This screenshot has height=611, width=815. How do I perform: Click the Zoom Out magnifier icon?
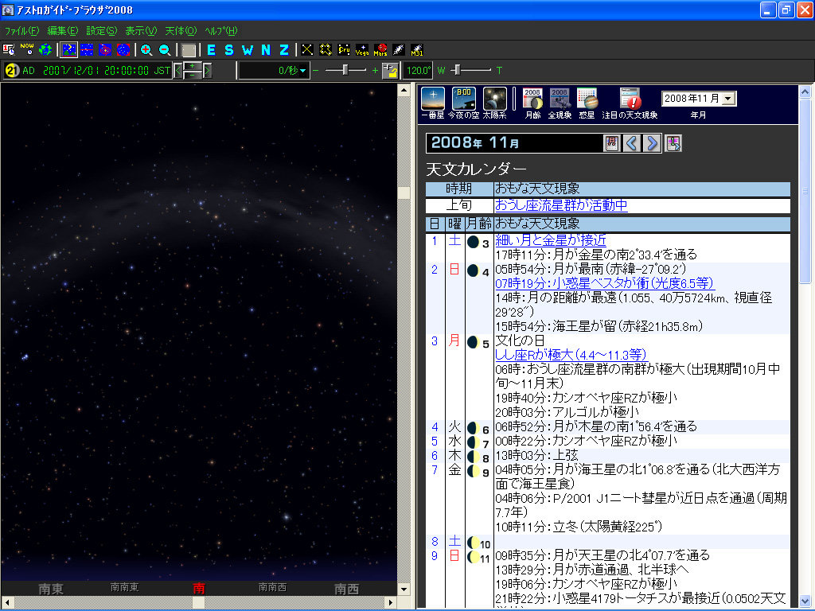tap(164, 50)
